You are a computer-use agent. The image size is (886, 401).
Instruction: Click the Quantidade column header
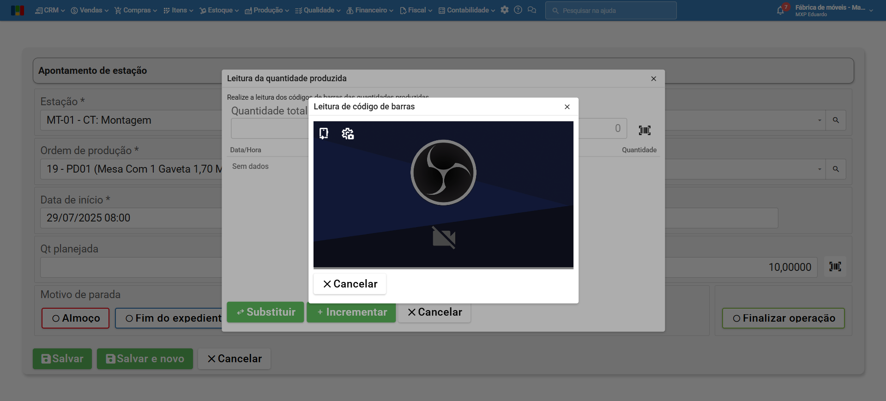pos(639,150)
